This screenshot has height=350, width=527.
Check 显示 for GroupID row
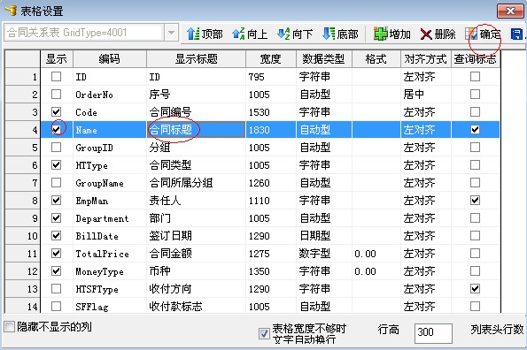point(56,148)
